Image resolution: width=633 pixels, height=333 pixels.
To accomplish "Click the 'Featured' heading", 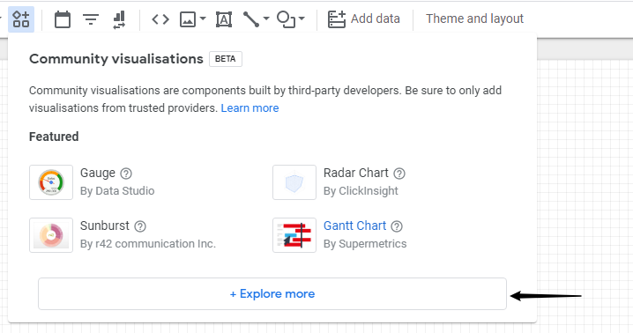I will point(54,137).
